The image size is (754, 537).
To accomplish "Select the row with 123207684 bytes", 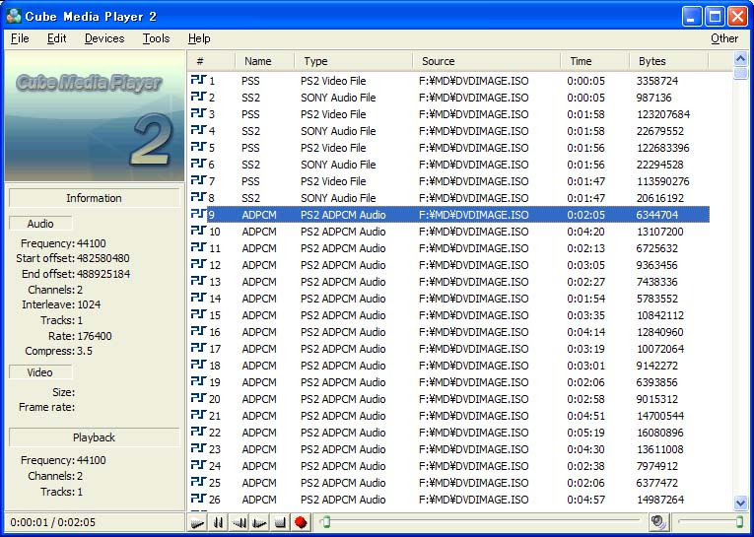I will (449, 114).
